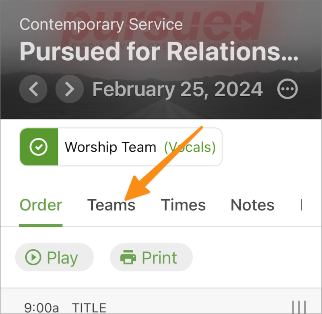322x314 pixels.
Task: Start playback with the Play button
Action: (x=55, y=258)
